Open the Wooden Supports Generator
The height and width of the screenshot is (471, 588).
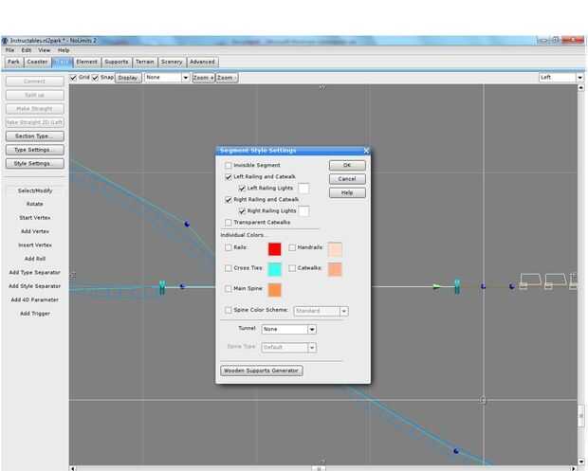coord(262,371)
